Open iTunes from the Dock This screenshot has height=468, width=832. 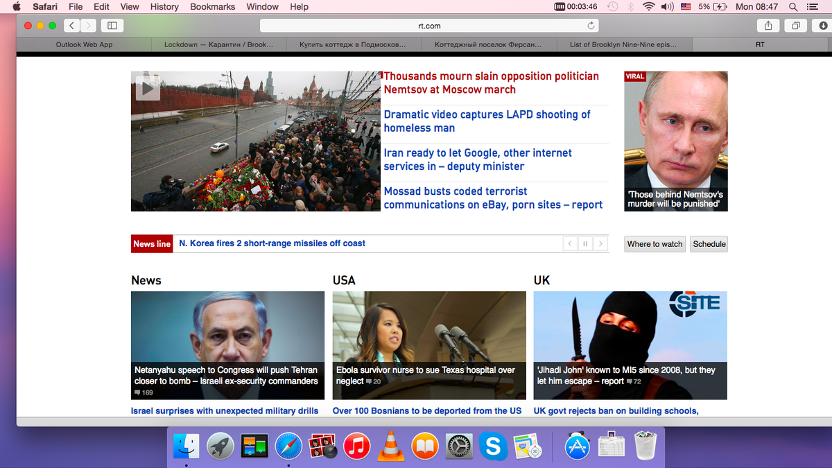tap(356, 447)
